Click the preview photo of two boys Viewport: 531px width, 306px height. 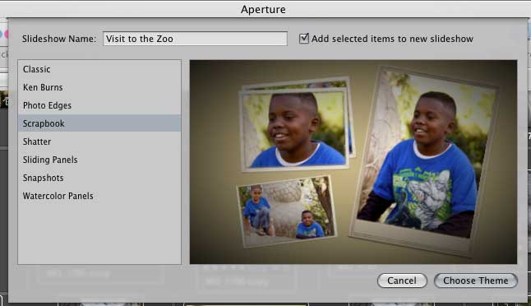tap(287, 211)
